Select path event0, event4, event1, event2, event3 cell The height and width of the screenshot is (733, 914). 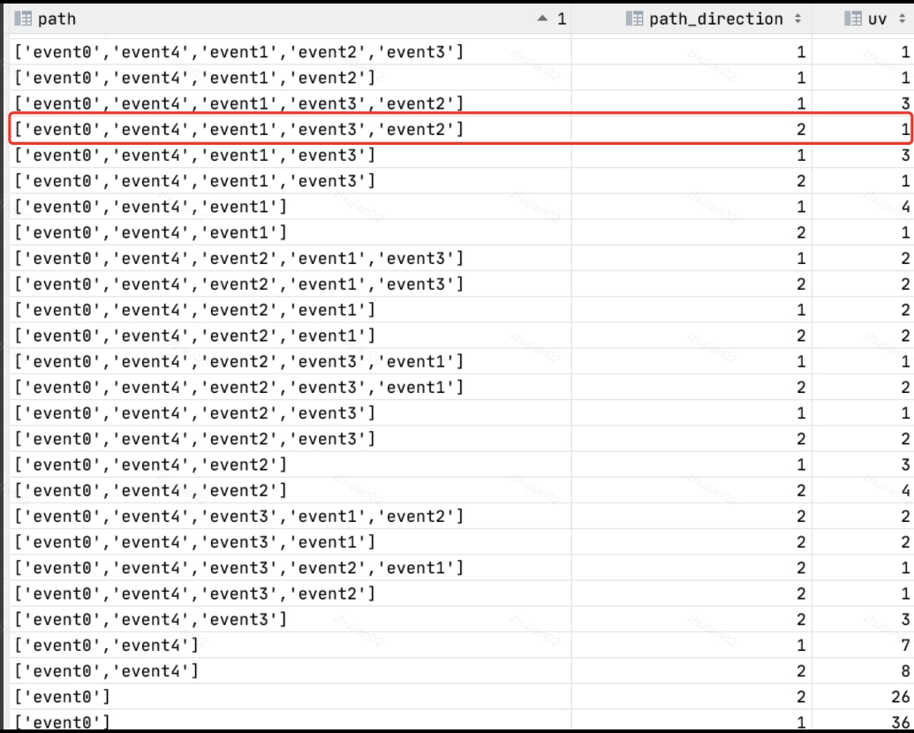[x=239, y=53]
